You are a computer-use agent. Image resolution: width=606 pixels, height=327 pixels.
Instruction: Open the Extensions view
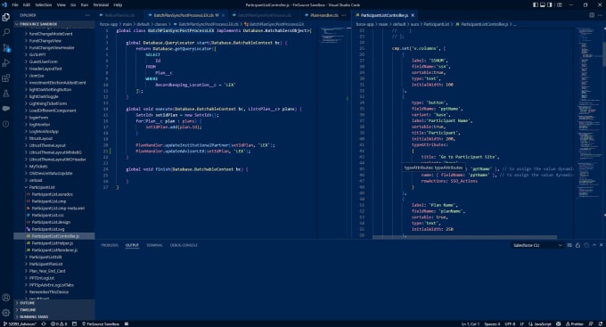coord(6,78)
